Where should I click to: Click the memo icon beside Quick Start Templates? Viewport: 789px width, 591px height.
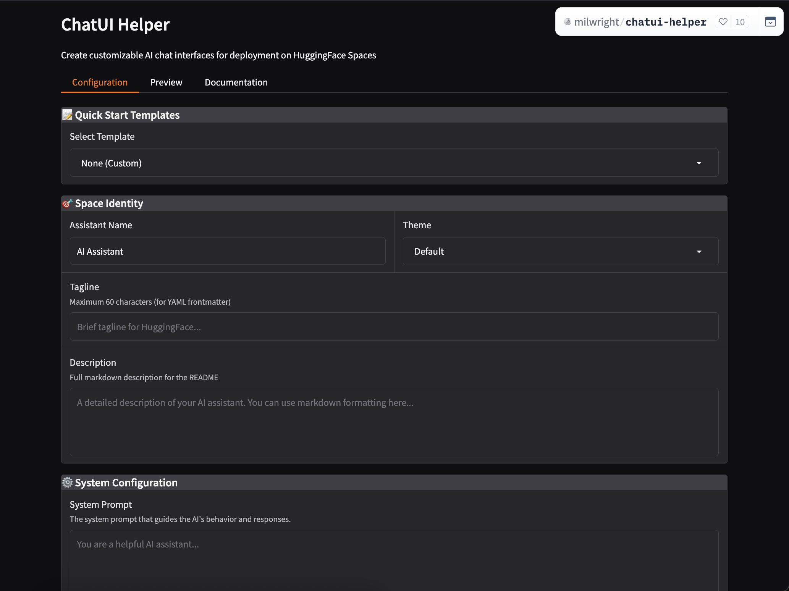68,115
